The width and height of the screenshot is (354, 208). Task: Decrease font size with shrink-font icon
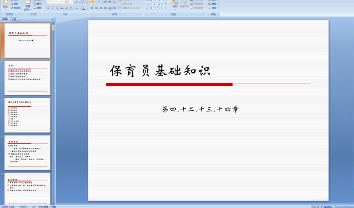click(80, 2)
